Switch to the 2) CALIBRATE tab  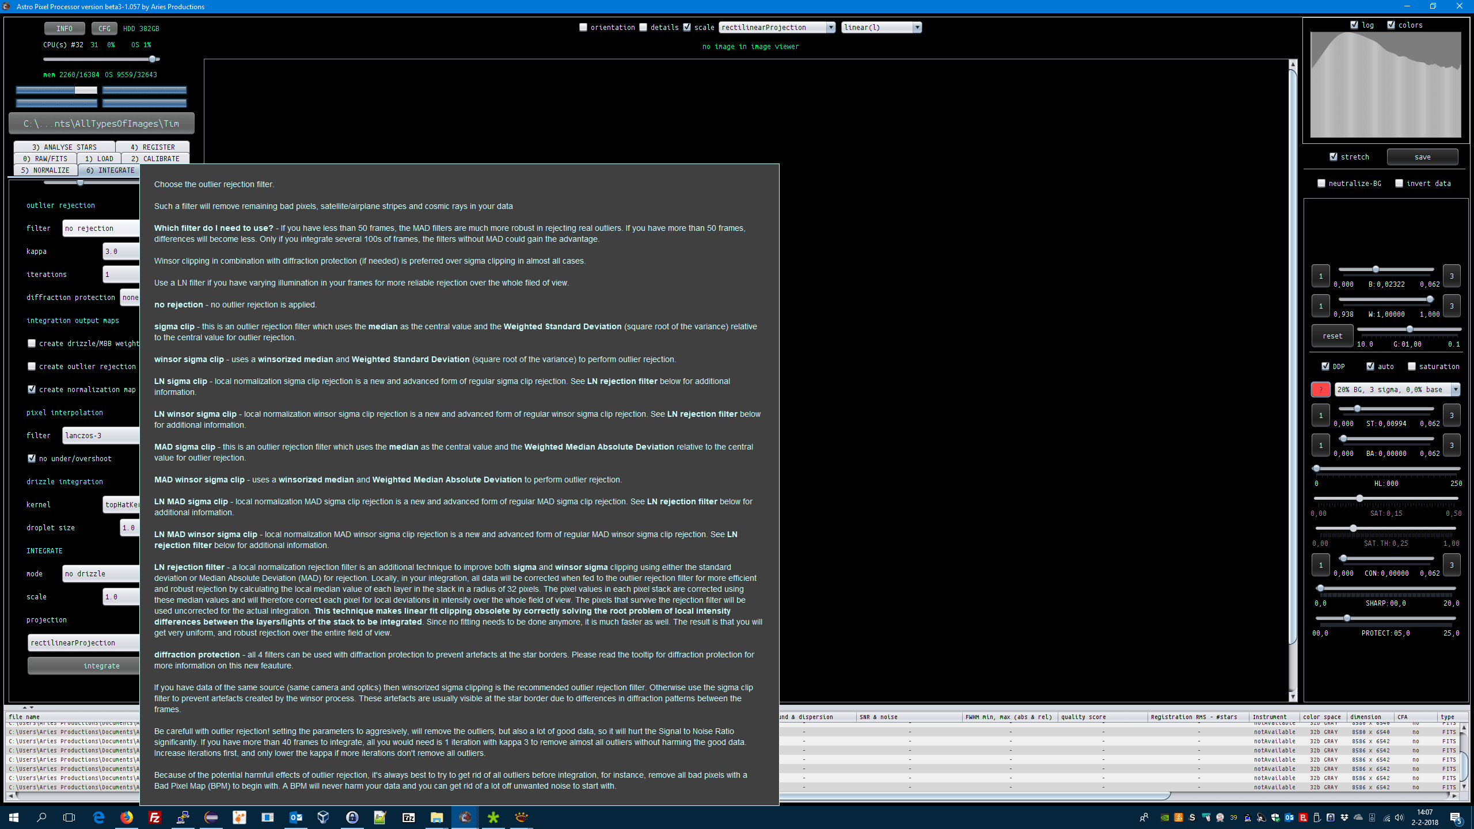155,158
